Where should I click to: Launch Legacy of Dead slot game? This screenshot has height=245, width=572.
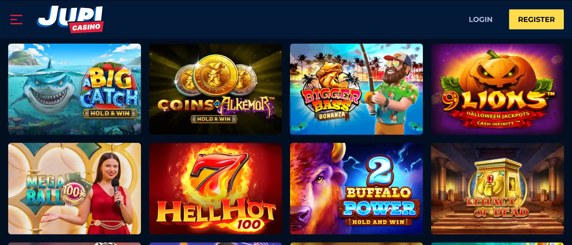pyautogui.click(x=497, y=189)
